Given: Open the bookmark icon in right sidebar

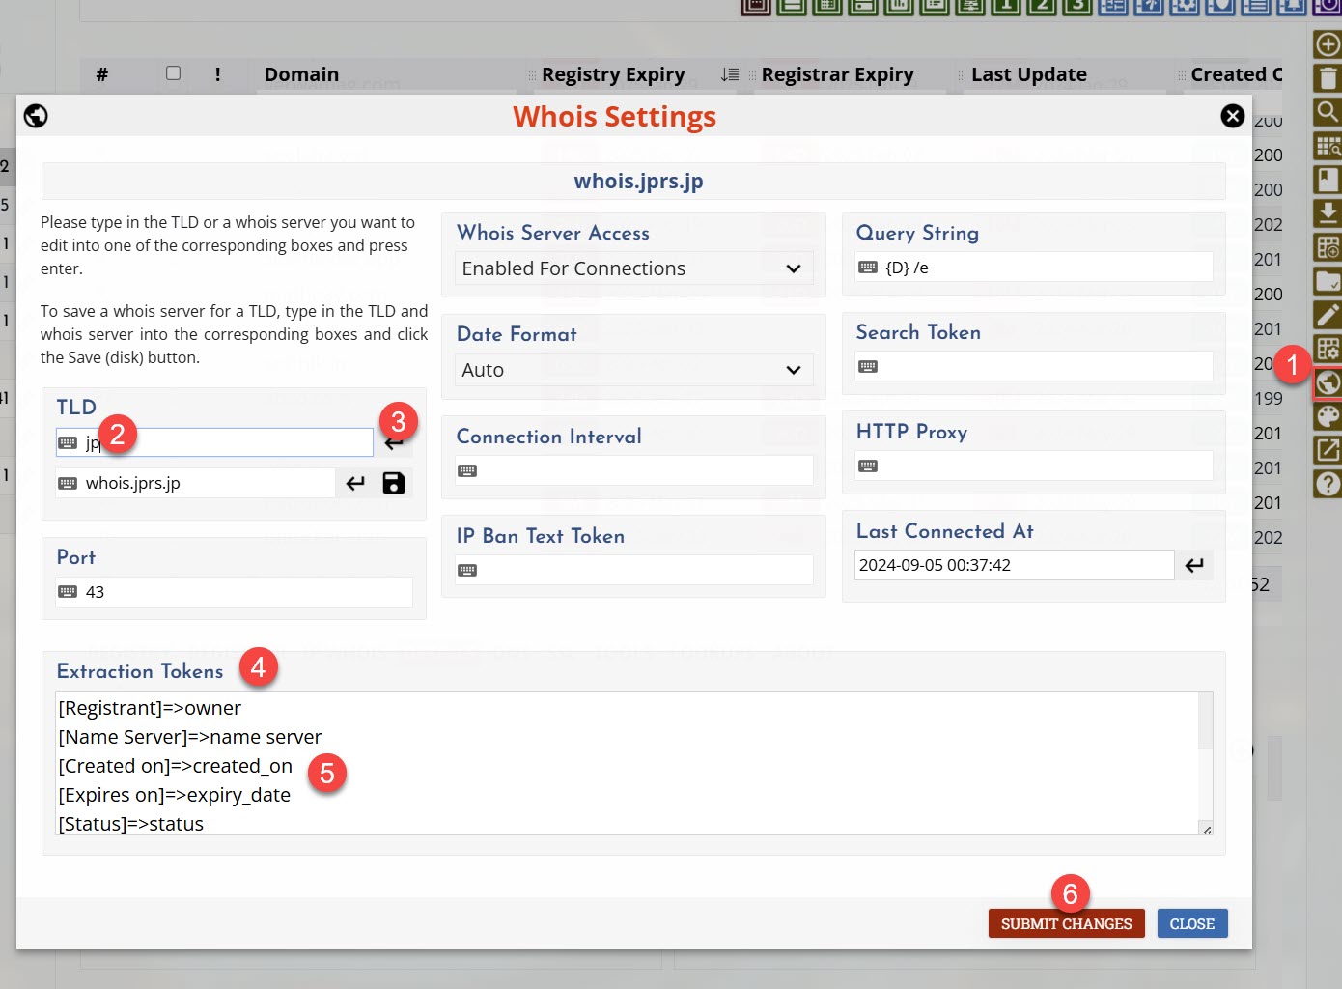Looking at the screenshot, I should pyautogui.click(x=1328, y=180).
